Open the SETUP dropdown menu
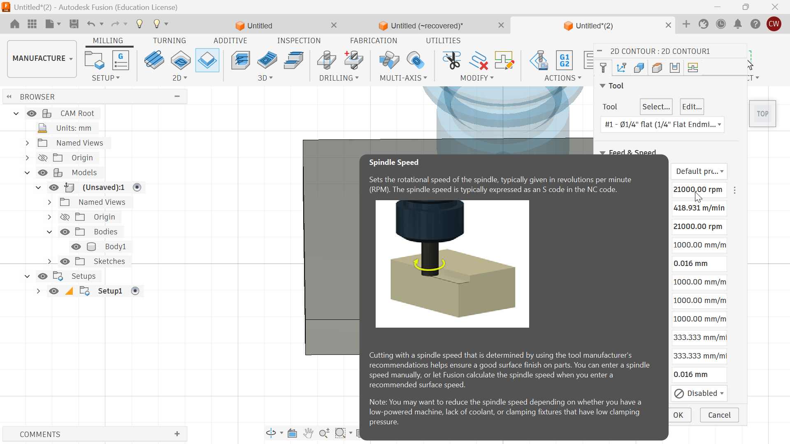The width and height of the screenshot is (790, 444). (106, 78)
